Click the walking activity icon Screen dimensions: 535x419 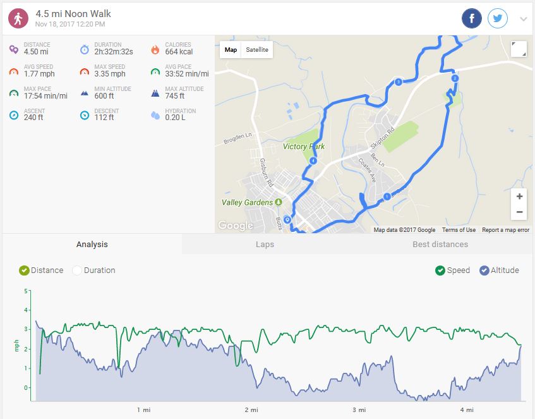click(18, 18)
